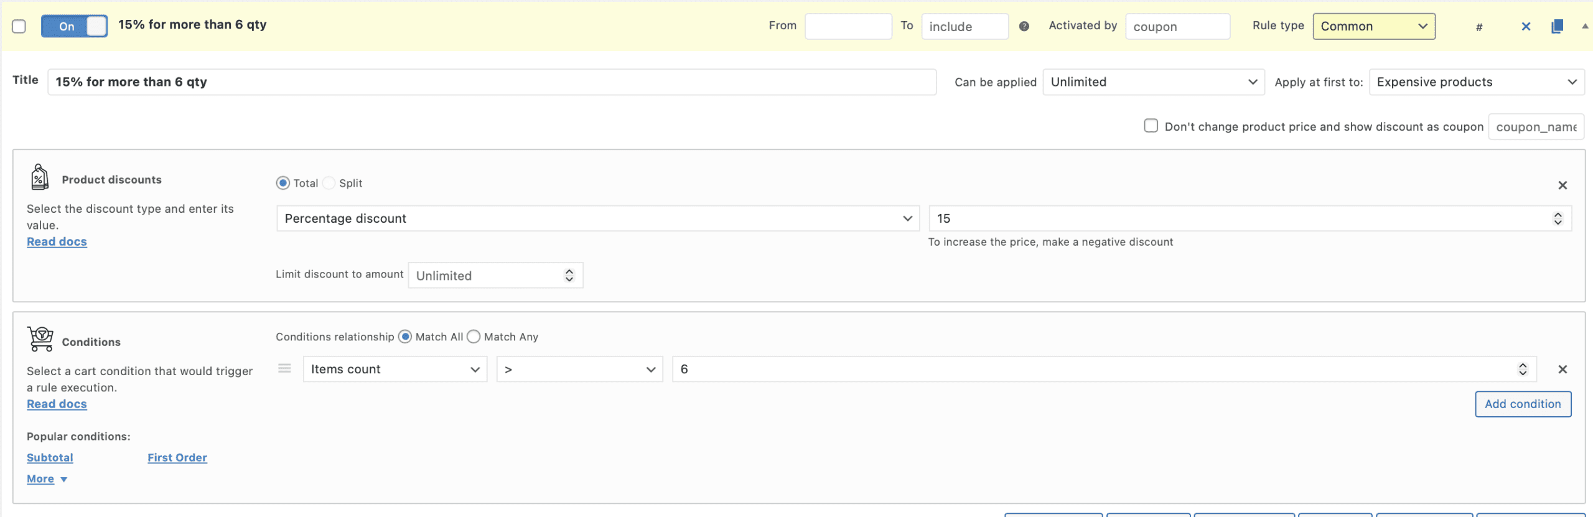The width and height of the screenshot is (1593, 517).
Task: Click the help question mark icon
Action: click(x=1024, y=26)
